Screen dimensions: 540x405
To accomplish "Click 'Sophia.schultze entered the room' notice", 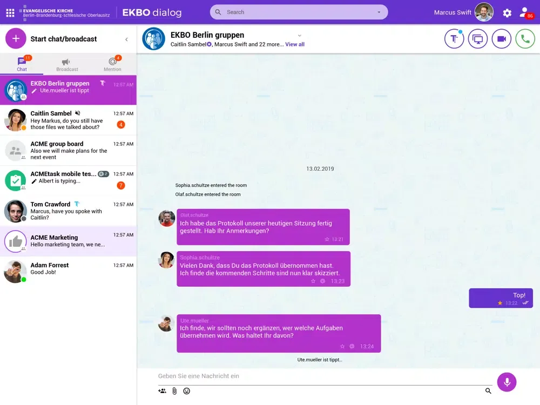I will (211, 185).
